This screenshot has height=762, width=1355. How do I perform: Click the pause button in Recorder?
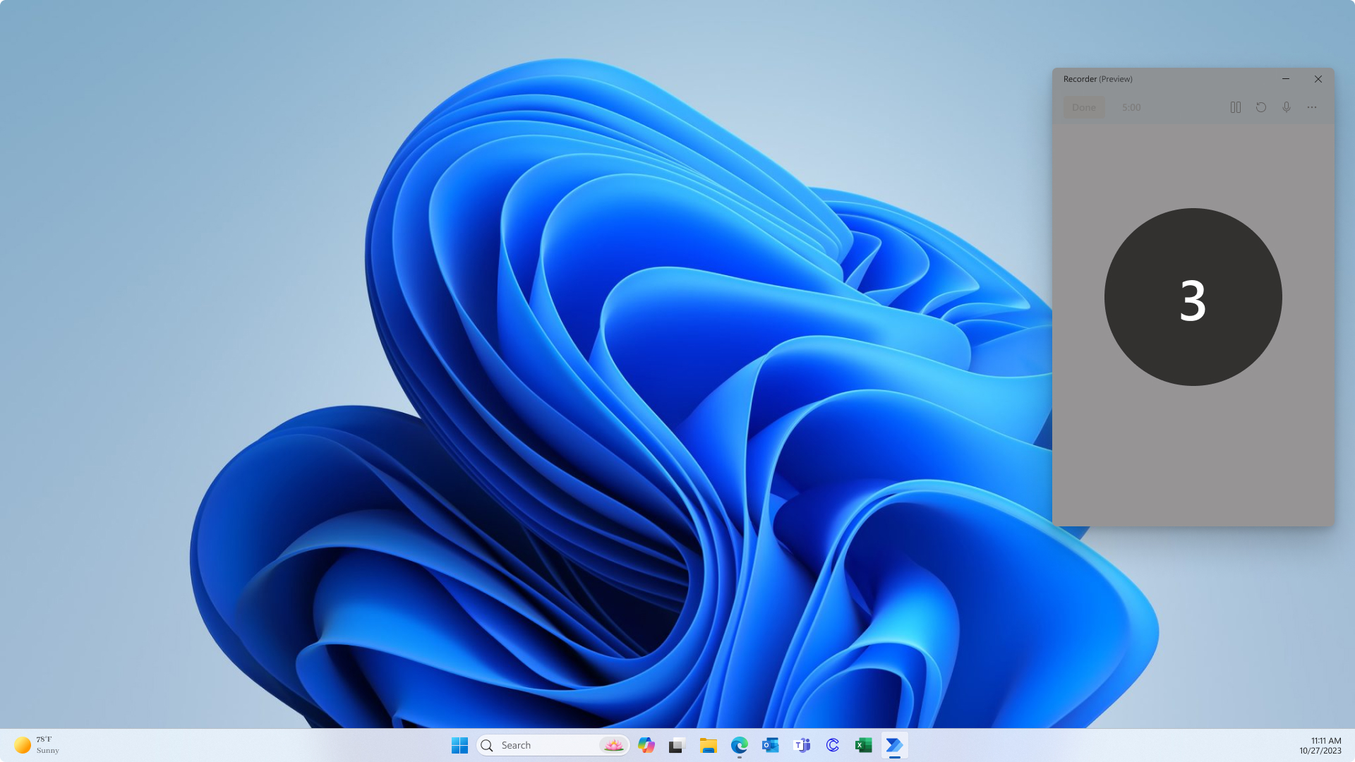pyautogui.click(x=1236, y=107)
